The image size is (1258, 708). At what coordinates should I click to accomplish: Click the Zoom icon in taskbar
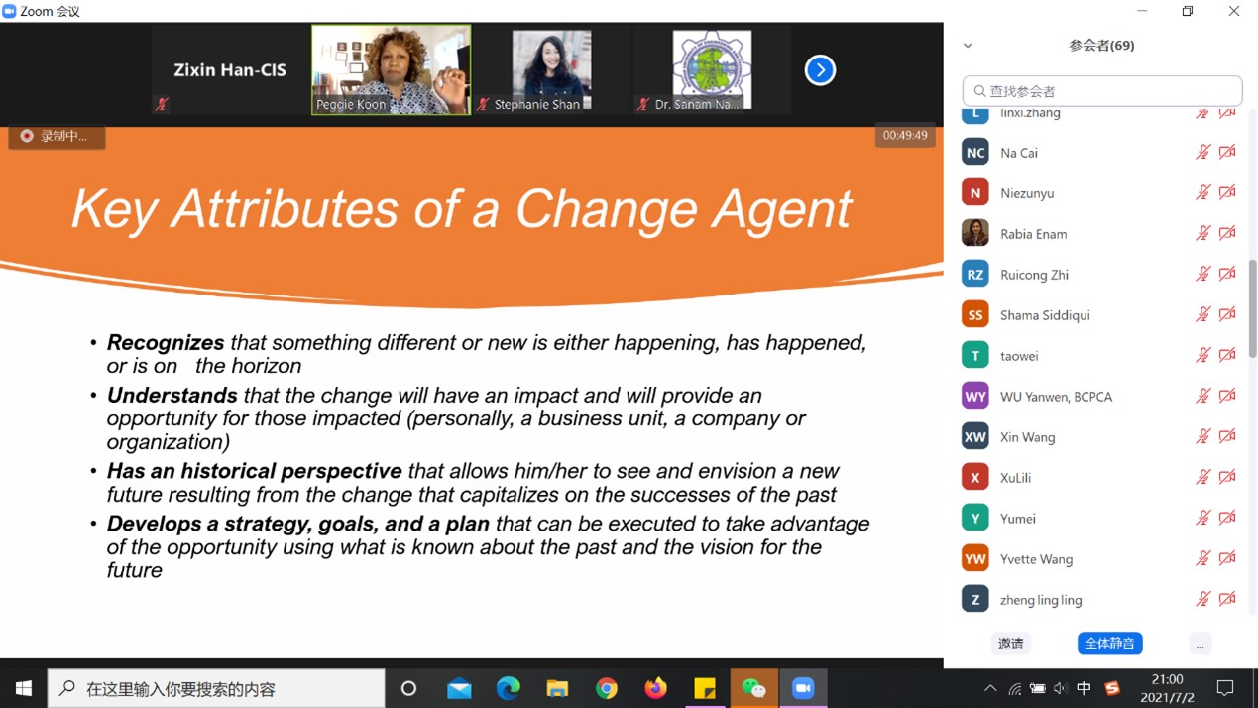click(803, 688)
